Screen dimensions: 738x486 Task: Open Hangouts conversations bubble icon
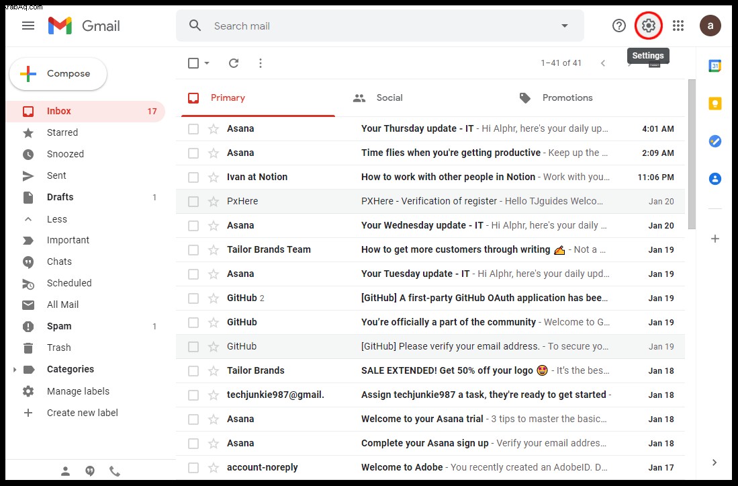pos(90,471)
